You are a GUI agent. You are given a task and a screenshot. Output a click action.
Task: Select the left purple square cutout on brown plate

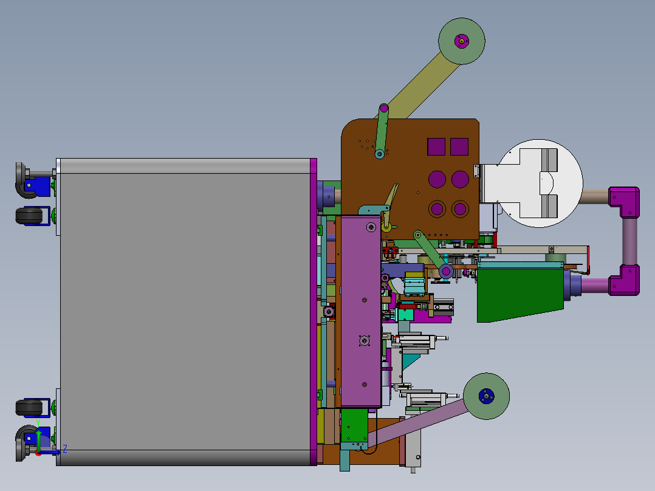point(436,146)
